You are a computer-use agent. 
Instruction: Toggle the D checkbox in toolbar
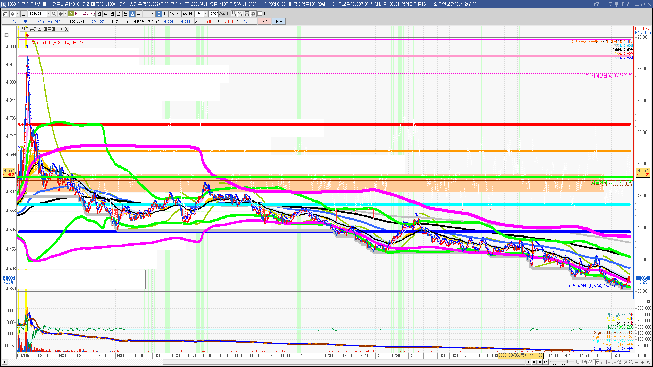(260, 14)
